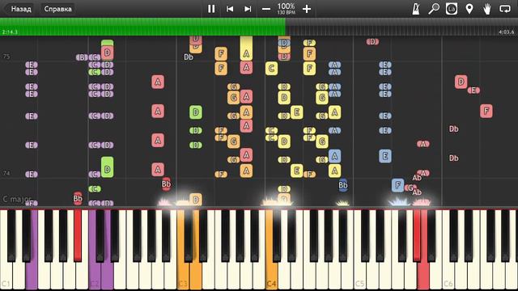Add a bookmark with the pin icon
518x291 pixels.
[x=469, y=9]
